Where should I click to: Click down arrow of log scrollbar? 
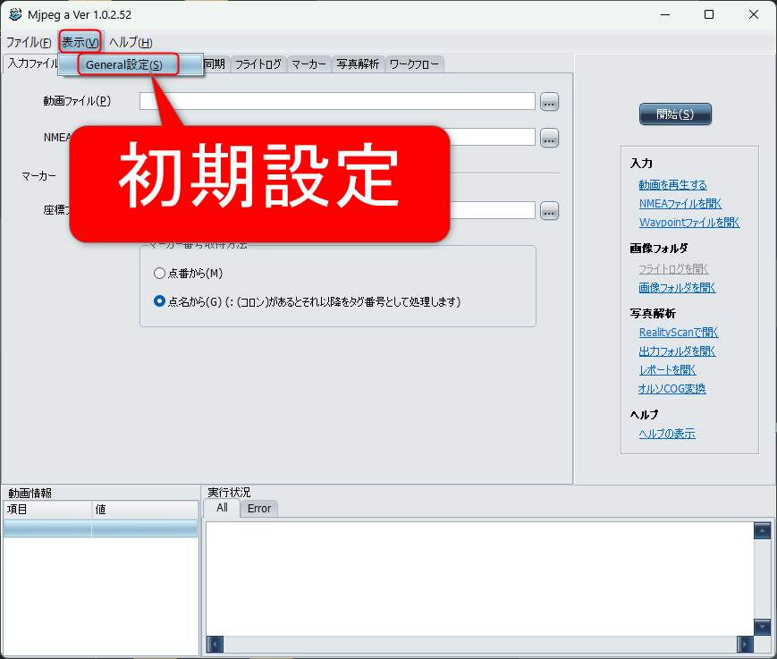(x=762, y=627)
